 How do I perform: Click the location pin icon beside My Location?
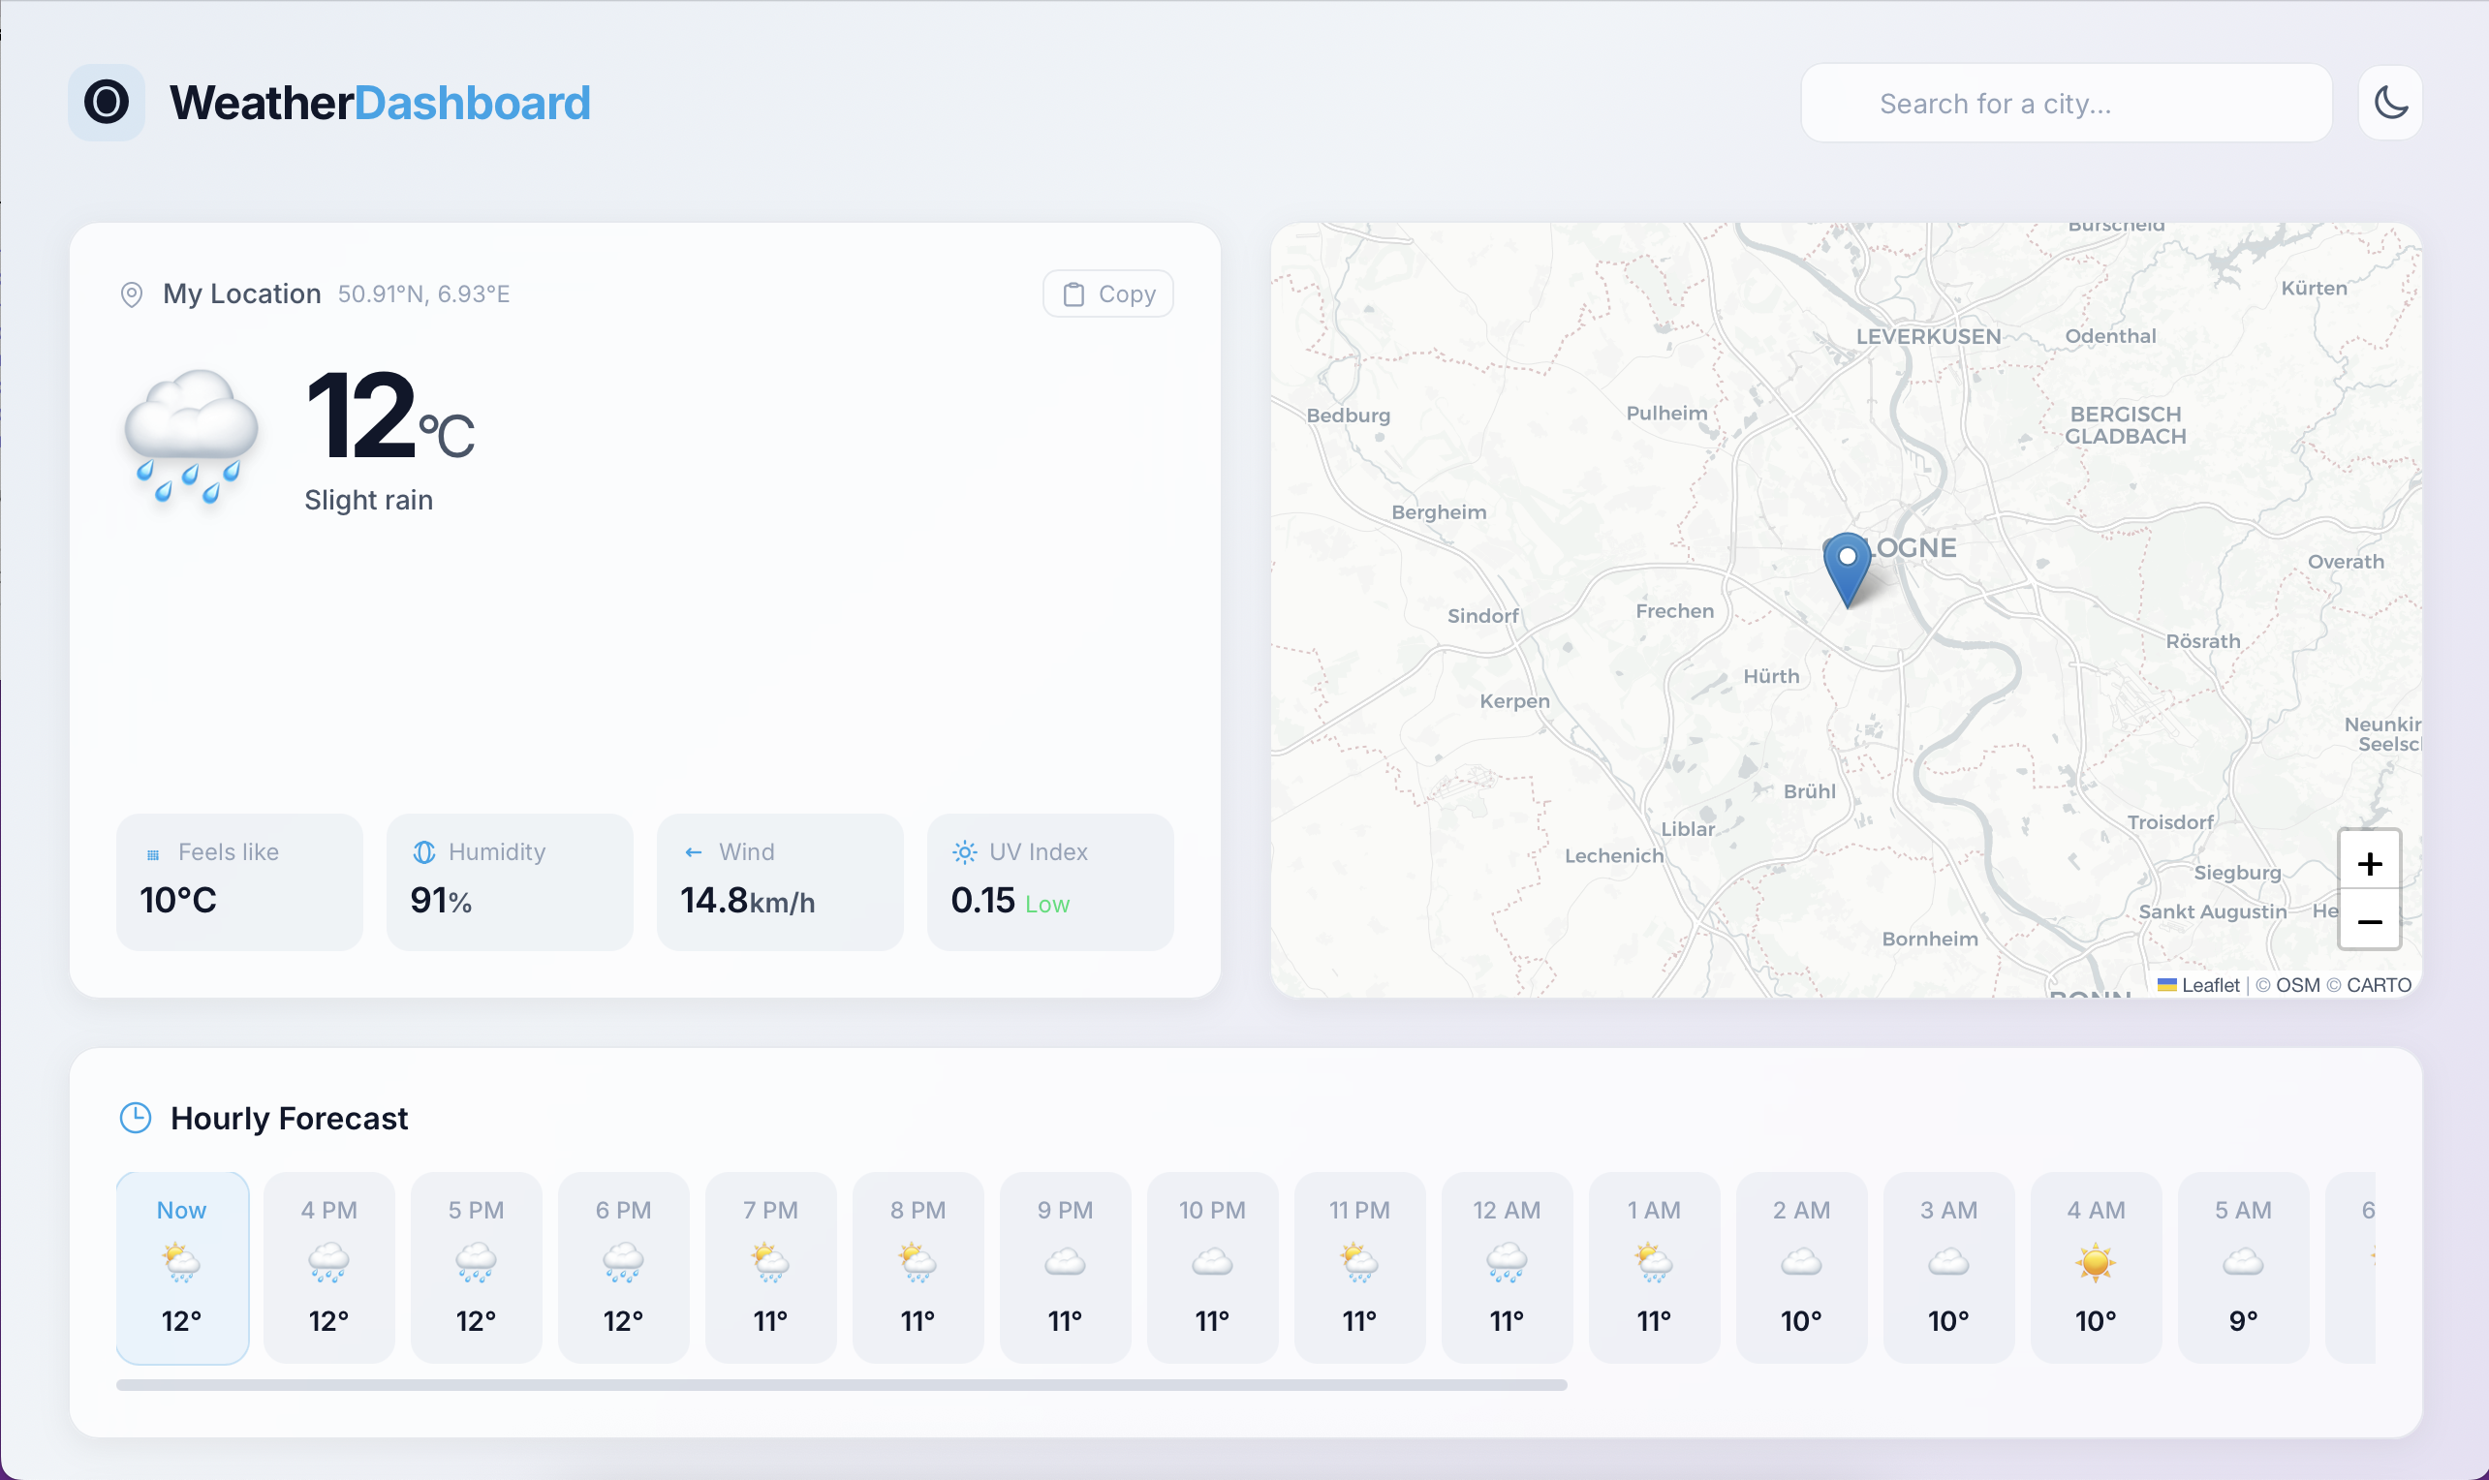pyautogui.click(x=133, y=293)
